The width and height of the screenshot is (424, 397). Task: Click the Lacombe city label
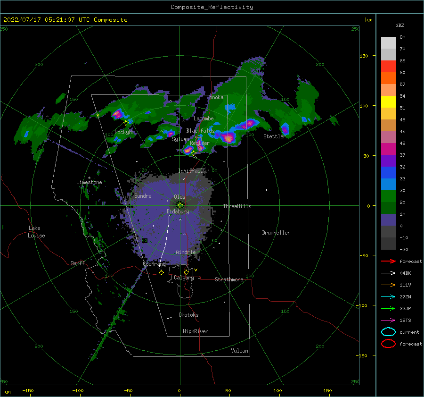204,118
